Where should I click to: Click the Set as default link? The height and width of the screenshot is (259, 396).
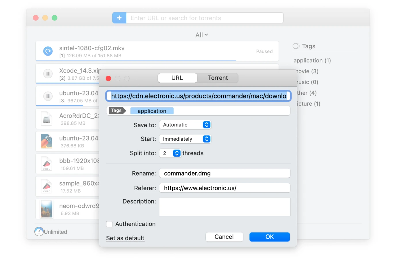click(x=125, y=238)
